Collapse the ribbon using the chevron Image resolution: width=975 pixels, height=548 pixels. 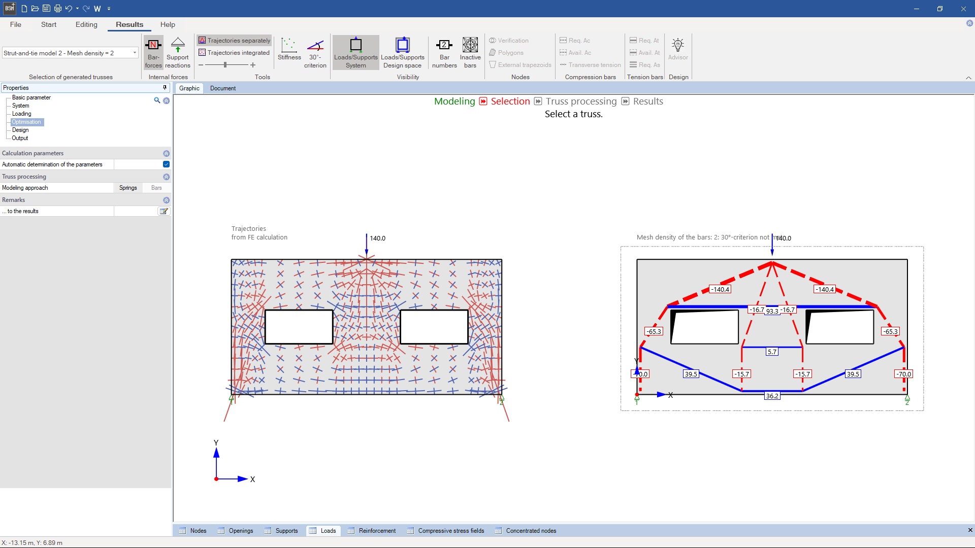pyautogui.click(x=969, y=78)
